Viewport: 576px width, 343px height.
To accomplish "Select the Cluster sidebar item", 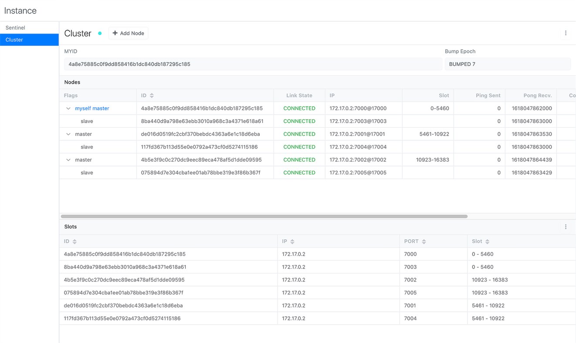I will pos(29,40).
